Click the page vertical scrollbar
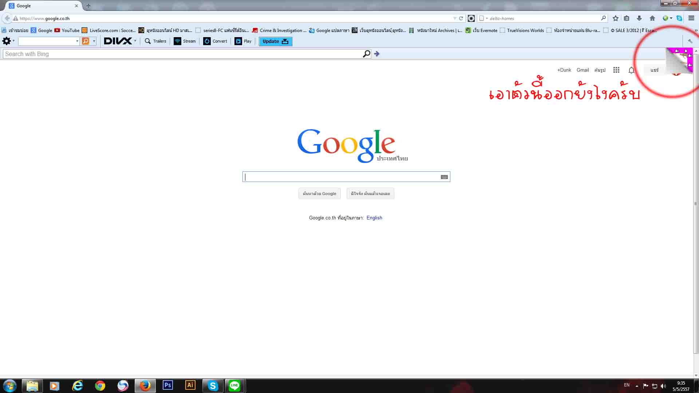Screen dimensions: 699x393 (x=696, y=204)
